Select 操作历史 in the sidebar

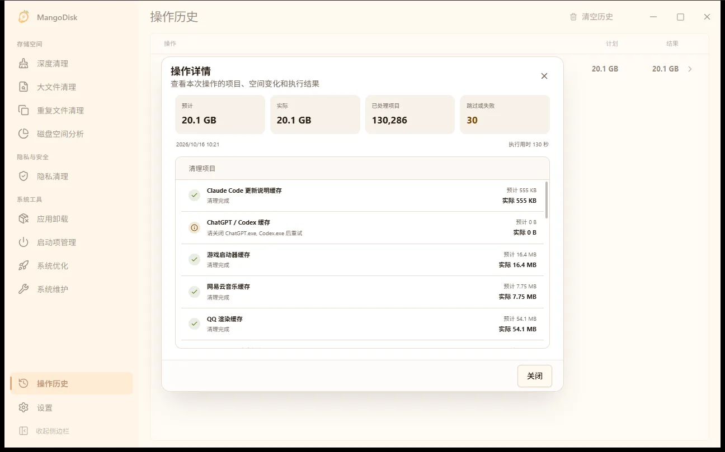(x=72, y=384)
